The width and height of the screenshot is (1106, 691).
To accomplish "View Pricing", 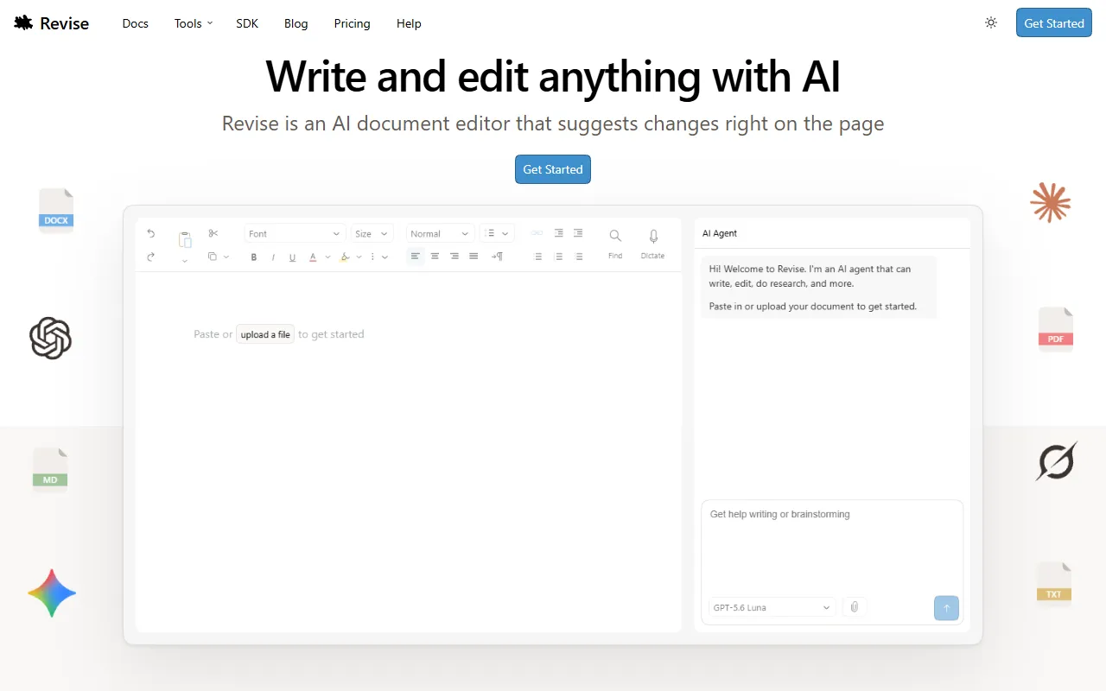I will click(x=353, y=23).
